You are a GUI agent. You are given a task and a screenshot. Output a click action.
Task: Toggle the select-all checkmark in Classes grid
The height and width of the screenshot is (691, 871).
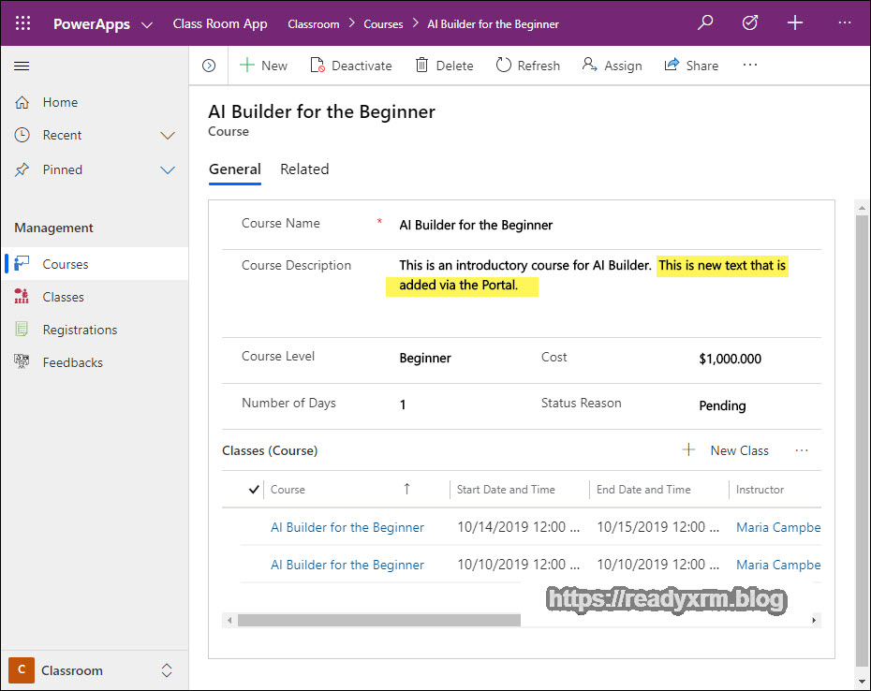click(254, 489)
